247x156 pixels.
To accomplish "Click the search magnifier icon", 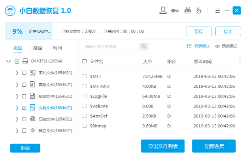I will tap(144, 46).
